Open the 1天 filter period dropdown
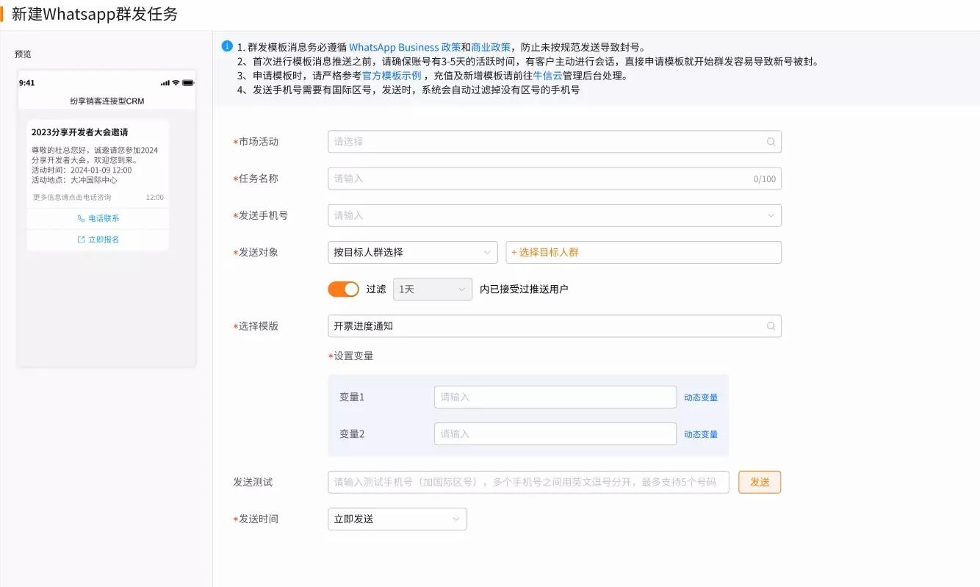 (x=433, y=289)
